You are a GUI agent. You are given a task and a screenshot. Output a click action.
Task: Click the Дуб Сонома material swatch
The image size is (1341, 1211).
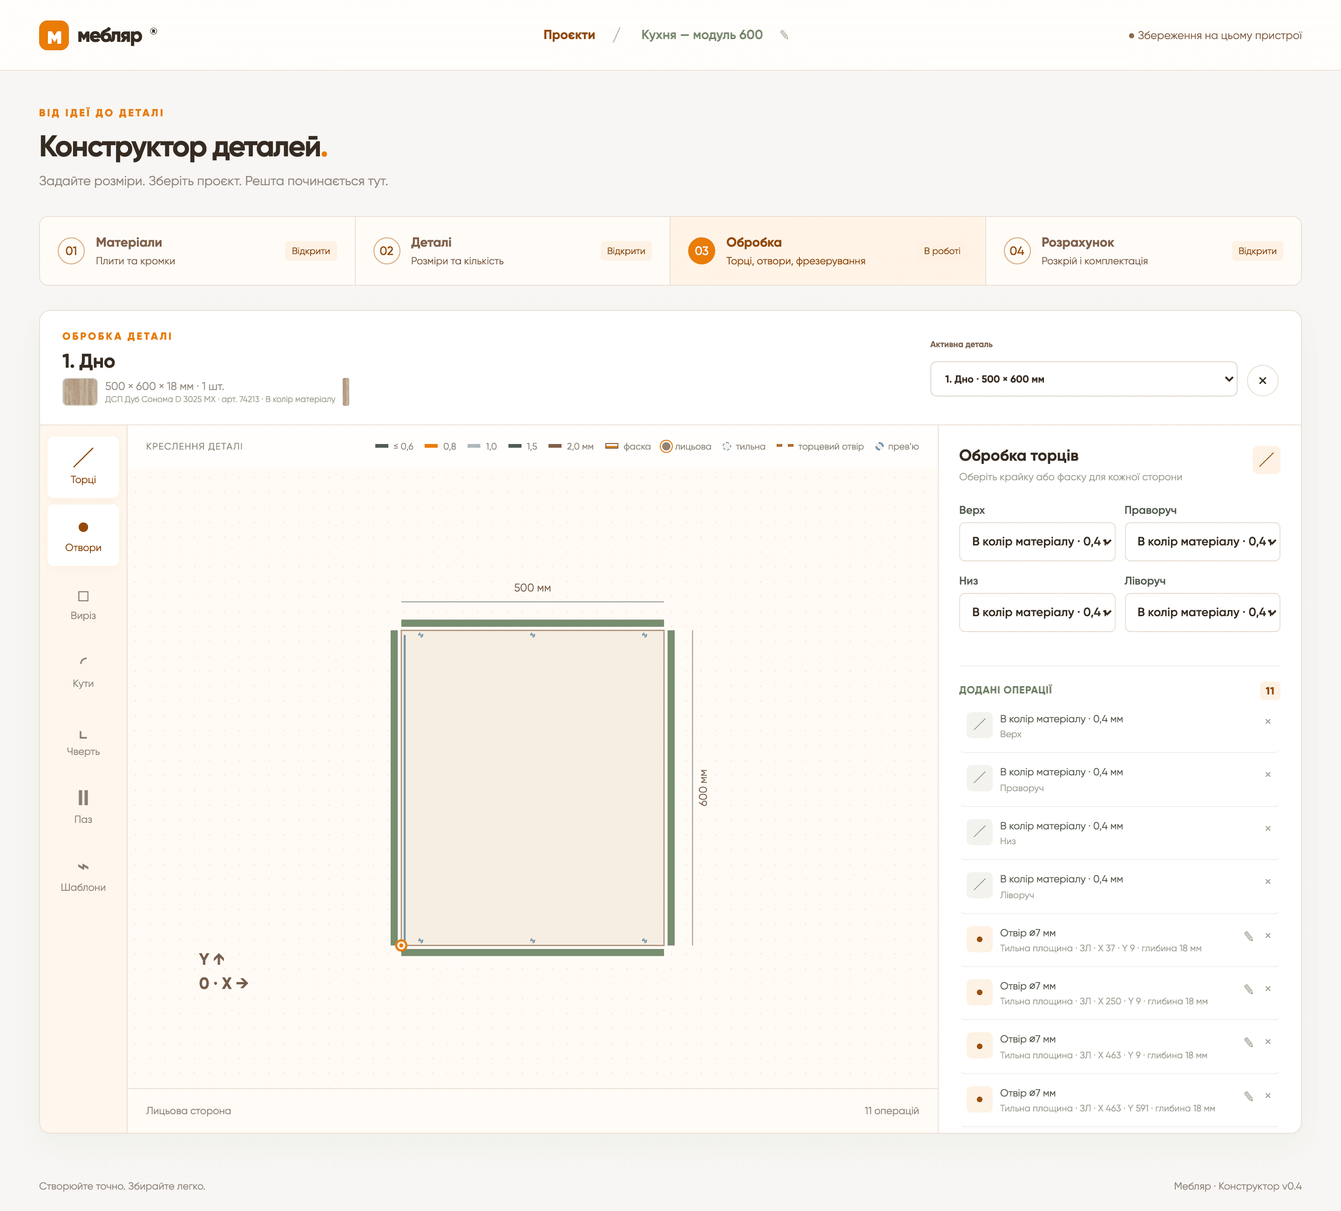pyautogui.click(x=80, y=392)
